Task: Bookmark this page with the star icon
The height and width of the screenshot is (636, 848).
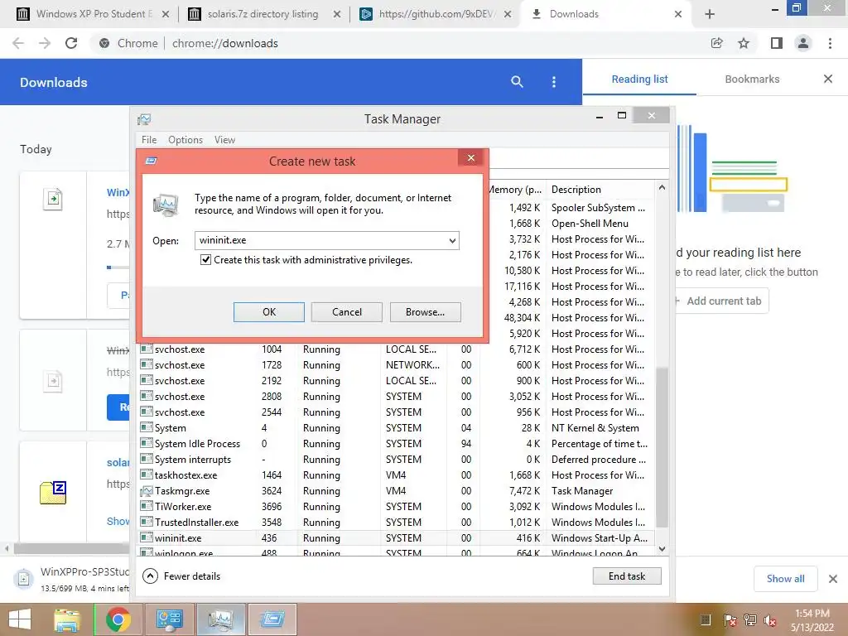Action: click(x=744, y=43)
